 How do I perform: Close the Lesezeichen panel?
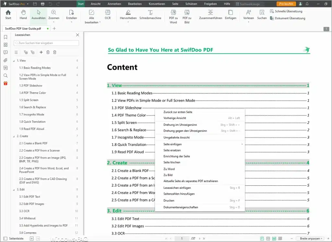tap(77, 35)
